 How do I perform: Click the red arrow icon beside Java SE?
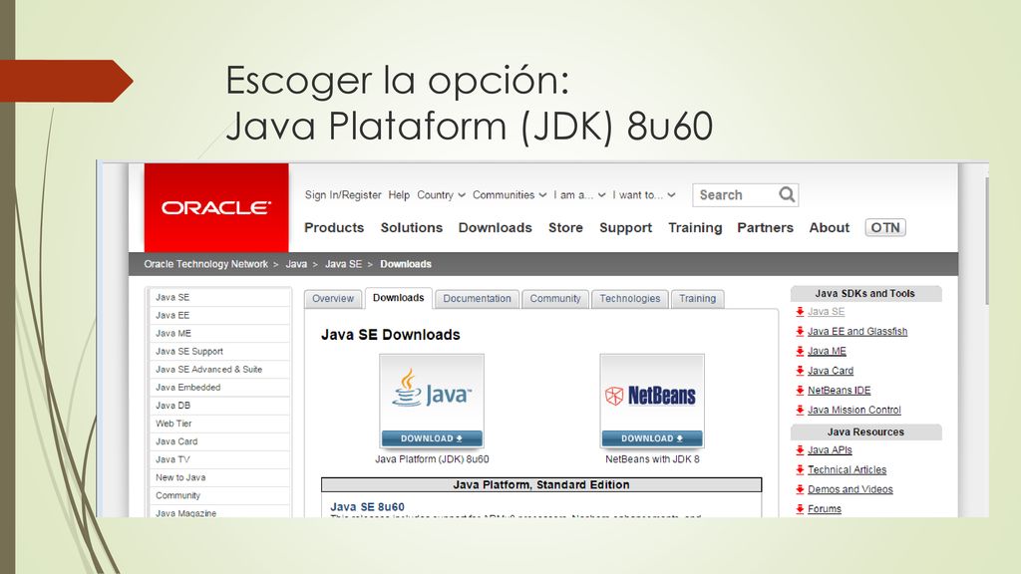[x=800, y=312]
